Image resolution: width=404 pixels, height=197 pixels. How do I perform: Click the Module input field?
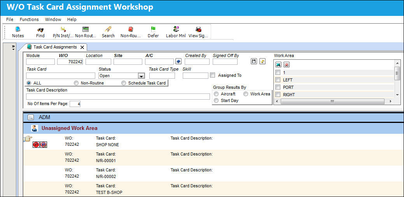(x=40, y=62)
